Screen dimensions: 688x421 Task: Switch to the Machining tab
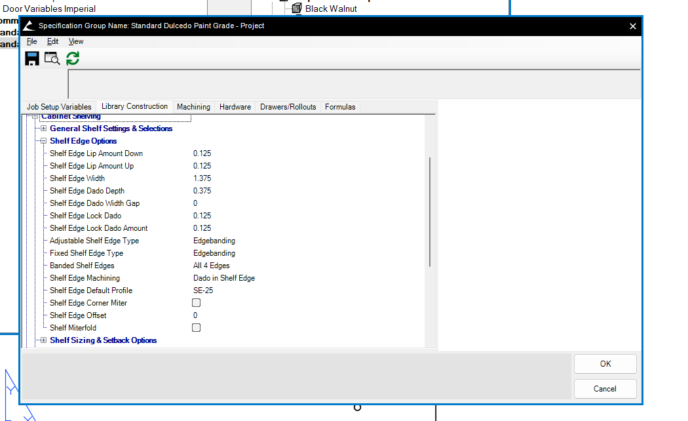coord(193,107)
